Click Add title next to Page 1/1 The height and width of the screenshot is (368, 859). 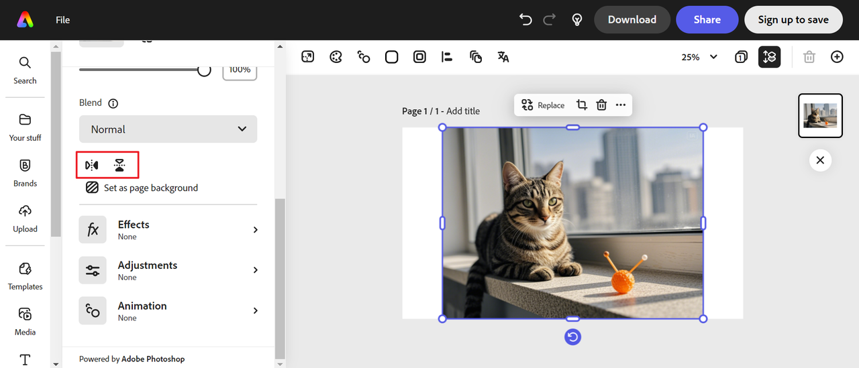[x=463, y=111]
